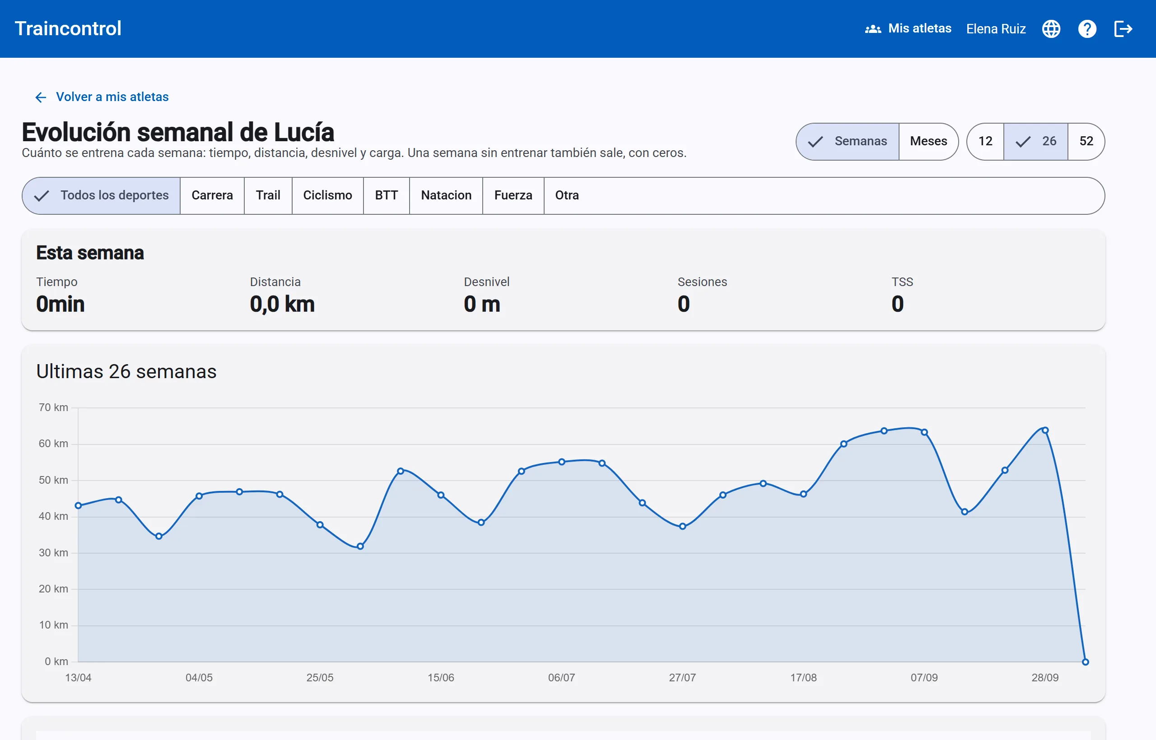
Task: Click the final chart point at 0 km
Action: [x=1085, y=661]
